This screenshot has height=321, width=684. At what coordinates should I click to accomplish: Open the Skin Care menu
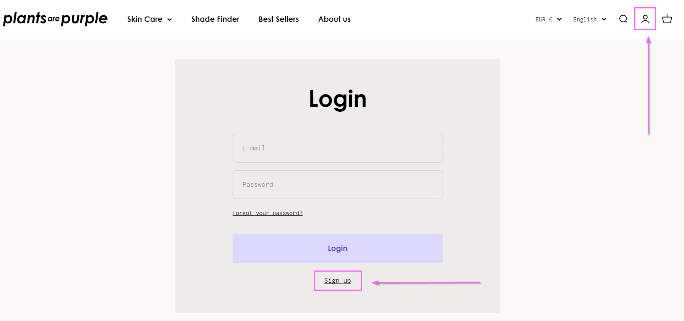point(149,19)
